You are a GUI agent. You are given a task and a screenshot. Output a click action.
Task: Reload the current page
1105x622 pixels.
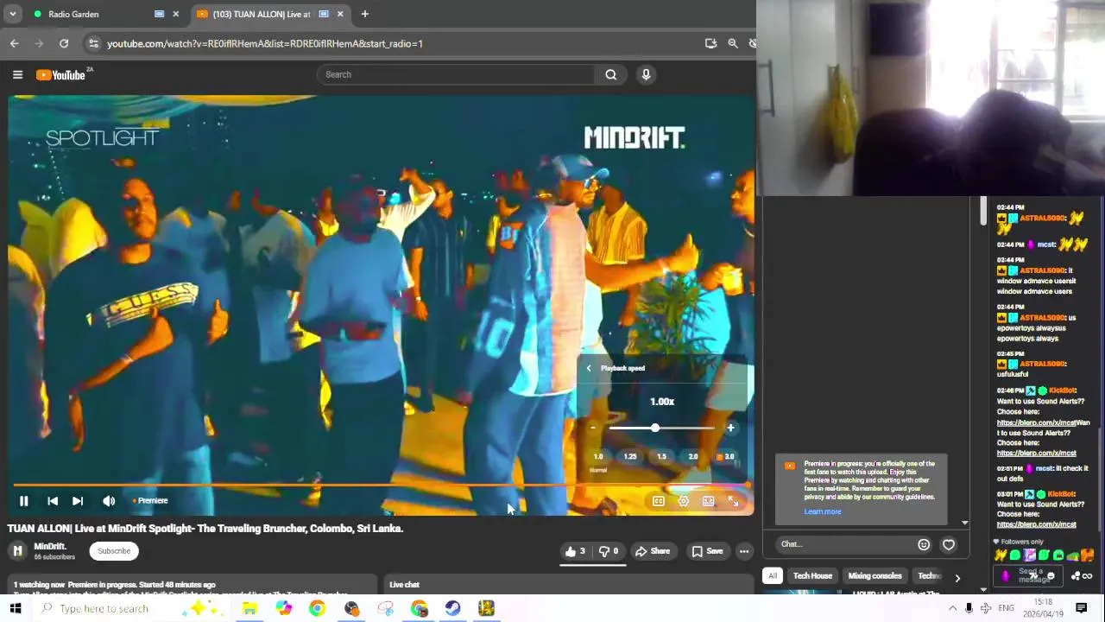tap(64, 43)
